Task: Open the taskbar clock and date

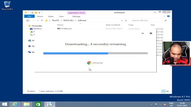Action: point(182,104)
